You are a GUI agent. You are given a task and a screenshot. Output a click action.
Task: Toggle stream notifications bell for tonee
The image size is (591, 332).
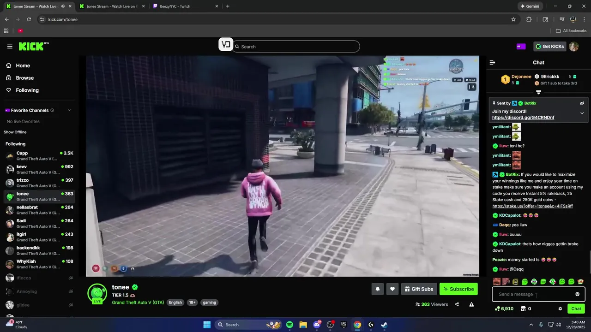[x=377, y=289]
